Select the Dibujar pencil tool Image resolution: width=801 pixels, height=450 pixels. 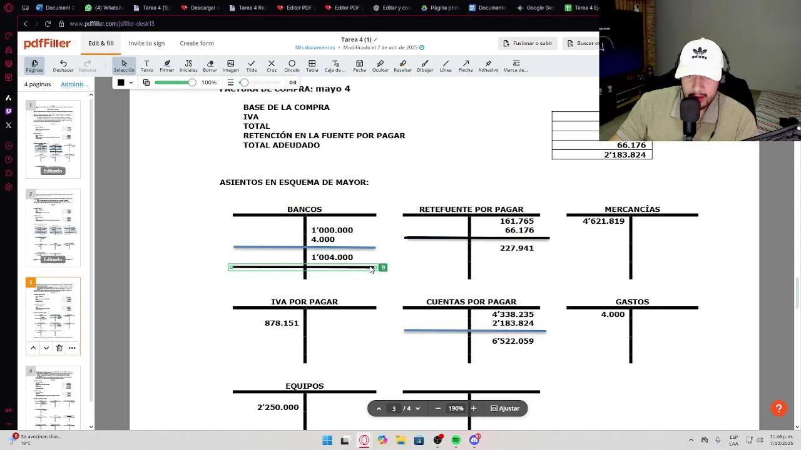click(425, 66)
